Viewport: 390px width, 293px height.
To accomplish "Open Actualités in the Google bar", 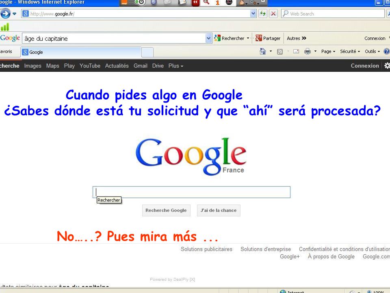I will (x=117, y=66).
